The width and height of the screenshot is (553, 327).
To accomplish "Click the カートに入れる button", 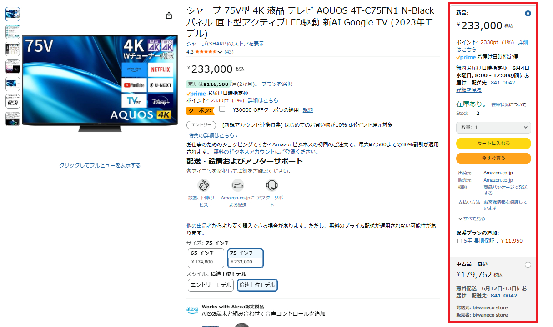I will (x=493, y=143).
